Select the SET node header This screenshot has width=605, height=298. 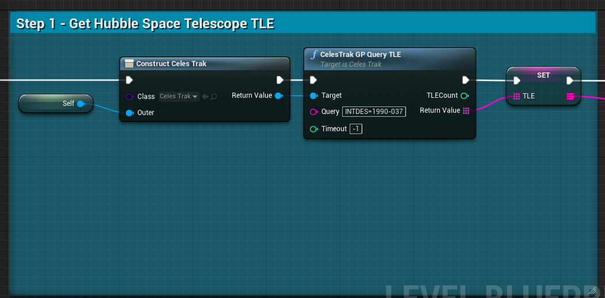[x=543, y=75]
